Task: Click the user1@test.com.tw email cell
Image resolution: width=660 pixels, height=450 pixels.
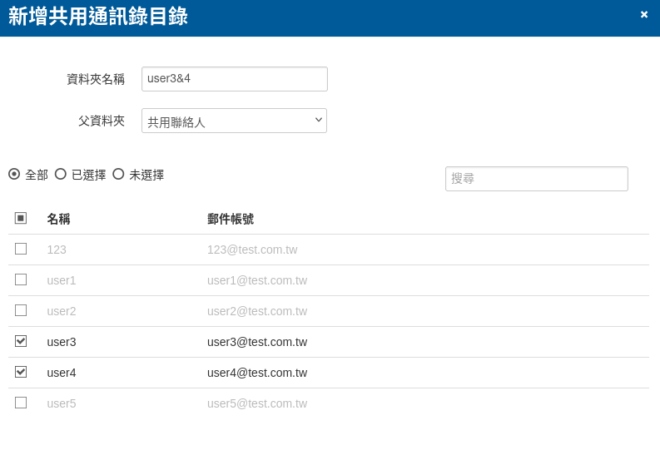Action: pos(257,280)
